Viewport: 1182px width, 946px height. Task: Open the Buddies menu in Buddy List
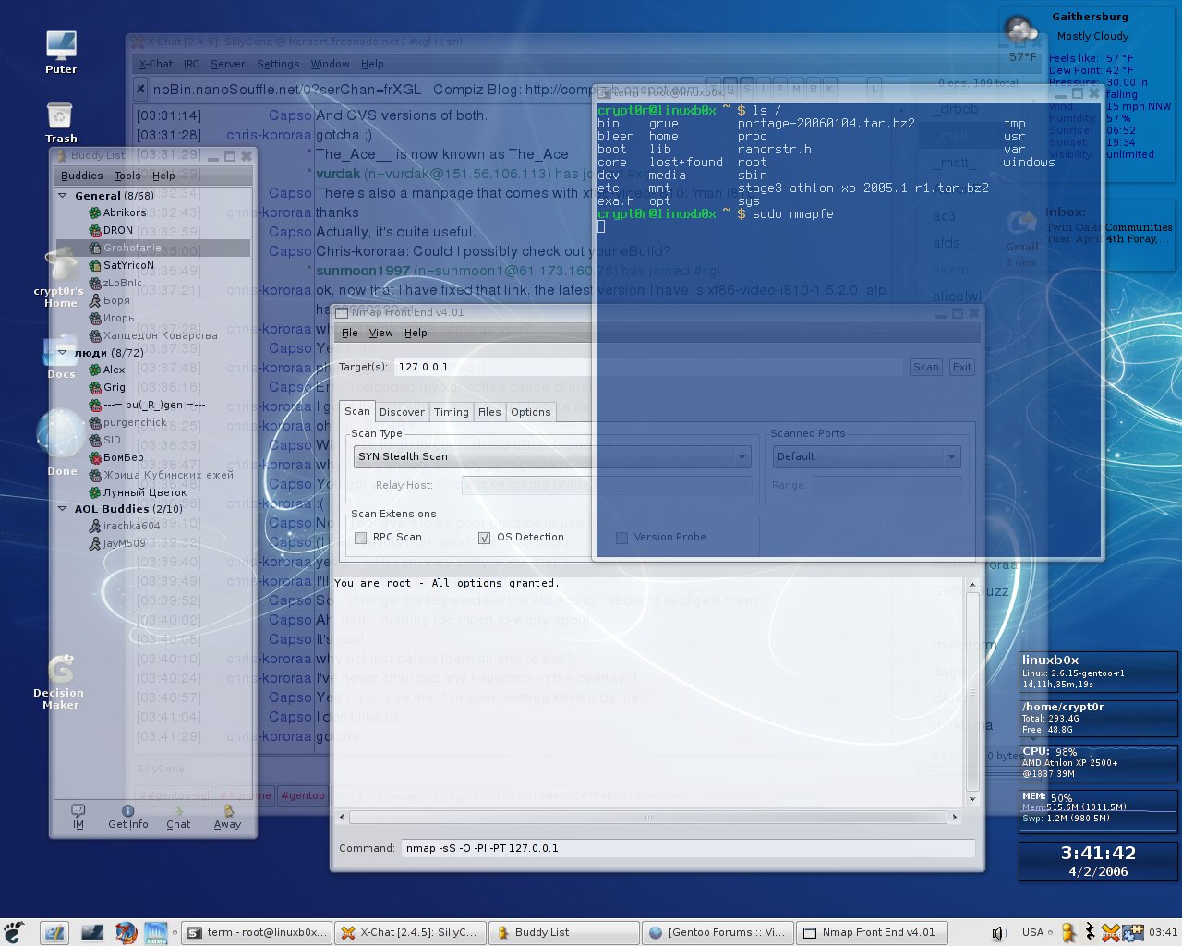(82, 176)
